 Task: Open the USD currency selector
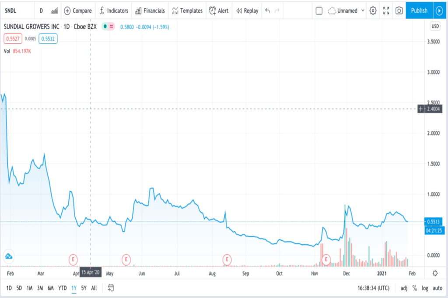[x=435, y=26]
